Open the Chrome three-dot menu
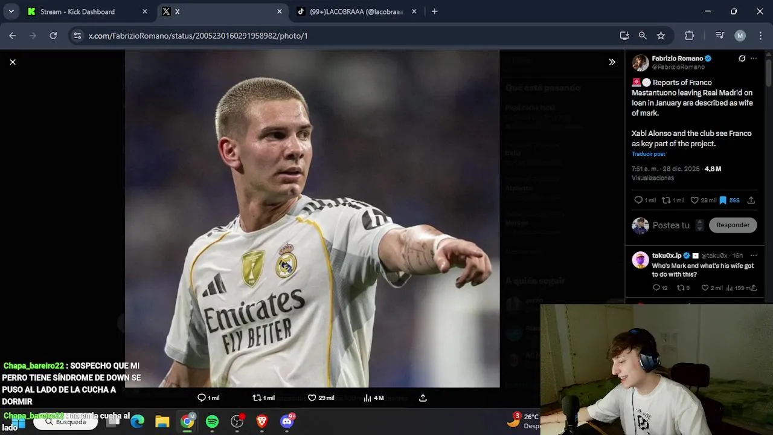773x435 pixels. coord(759,36)
